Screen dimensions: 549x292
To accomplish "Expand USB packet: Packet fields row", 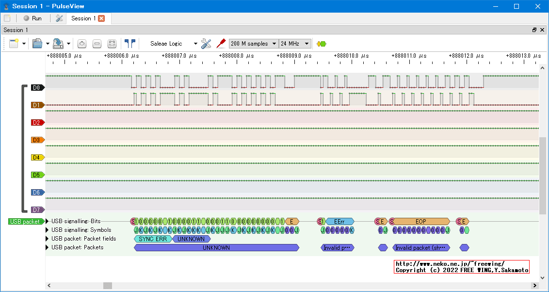I will [x=48, y=239].
